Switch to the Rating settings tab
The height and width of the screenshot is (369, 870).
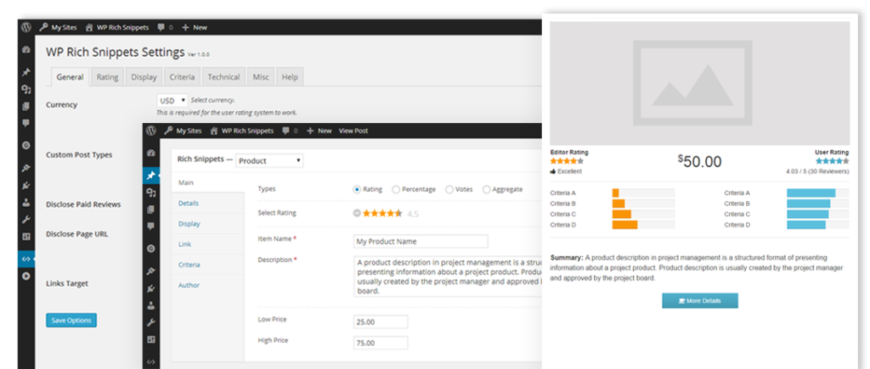pyautogui.click(x=107, y=77)
